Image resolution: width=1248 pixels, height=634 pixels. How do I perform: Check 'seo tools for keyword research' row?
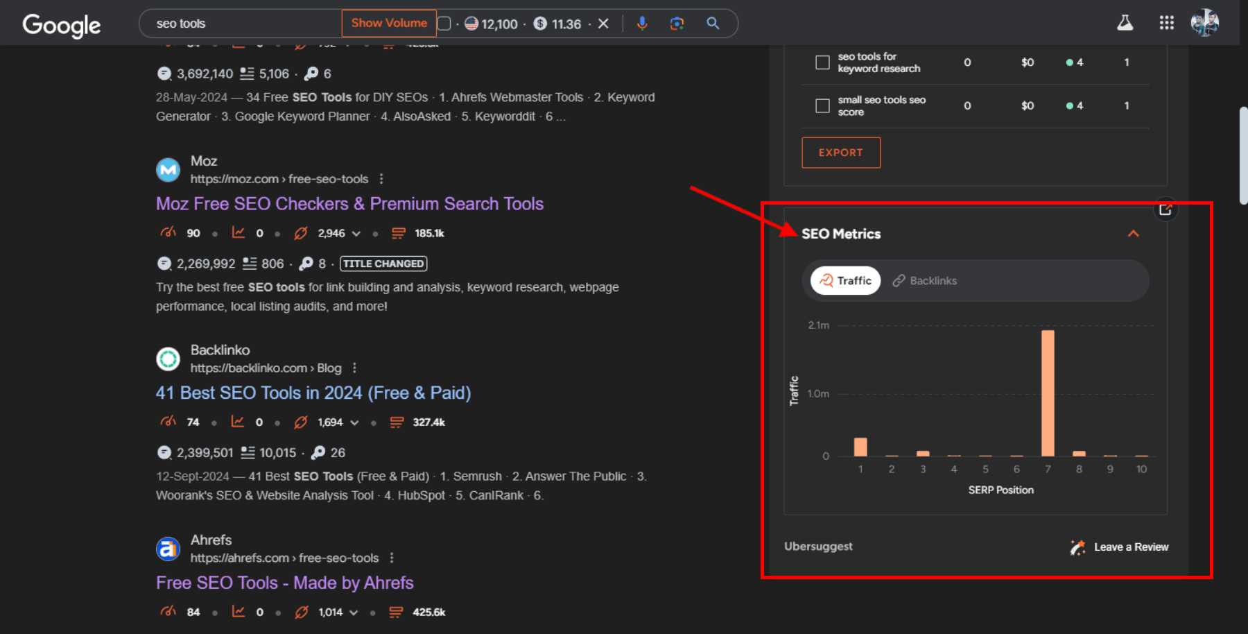[x=822, y=62]
